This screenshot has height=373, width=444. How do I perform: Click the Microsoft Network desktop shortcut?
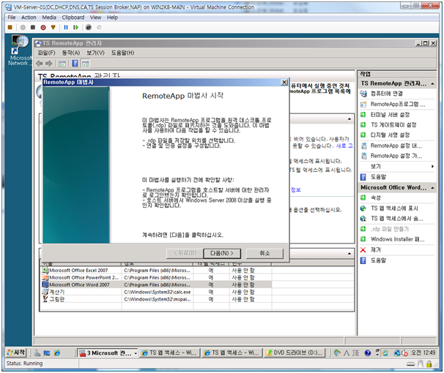pos(20,51)
